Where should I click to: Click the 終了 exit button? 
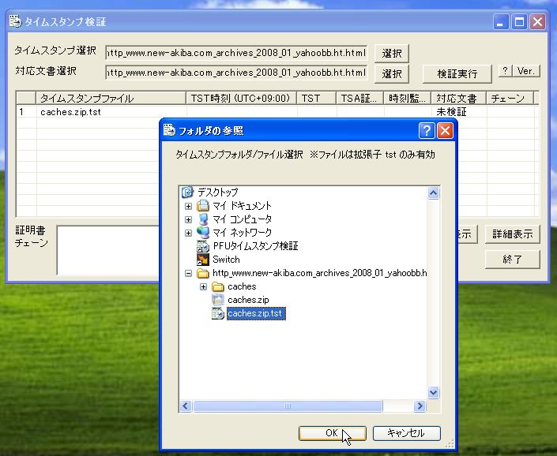[512, 260]
